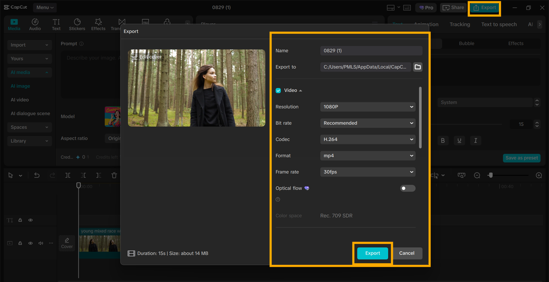Expand the Yours section in sidebar
Image resolution: width=549 pixels, height=282 pixels.
[x=30, y=59]
